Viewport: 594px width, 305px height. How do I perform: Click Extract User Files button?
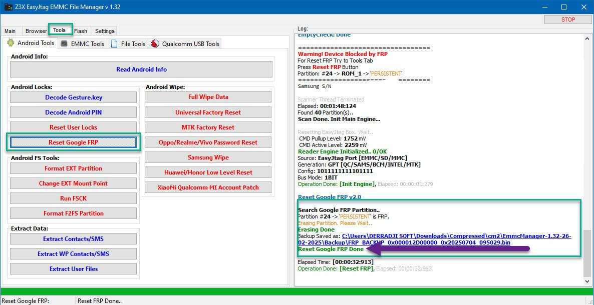click(74, 268)
